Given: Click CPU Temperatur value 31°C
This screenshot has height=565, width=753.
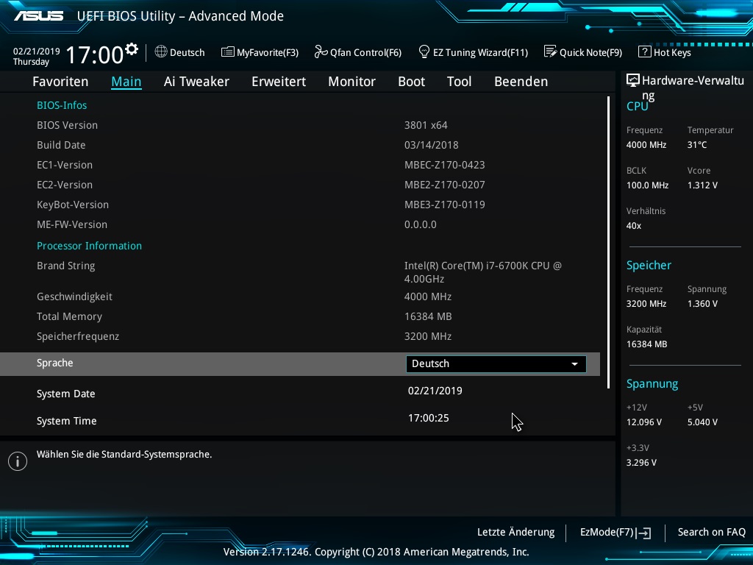Looking at the screenshot, I should (x=697, y=145).
